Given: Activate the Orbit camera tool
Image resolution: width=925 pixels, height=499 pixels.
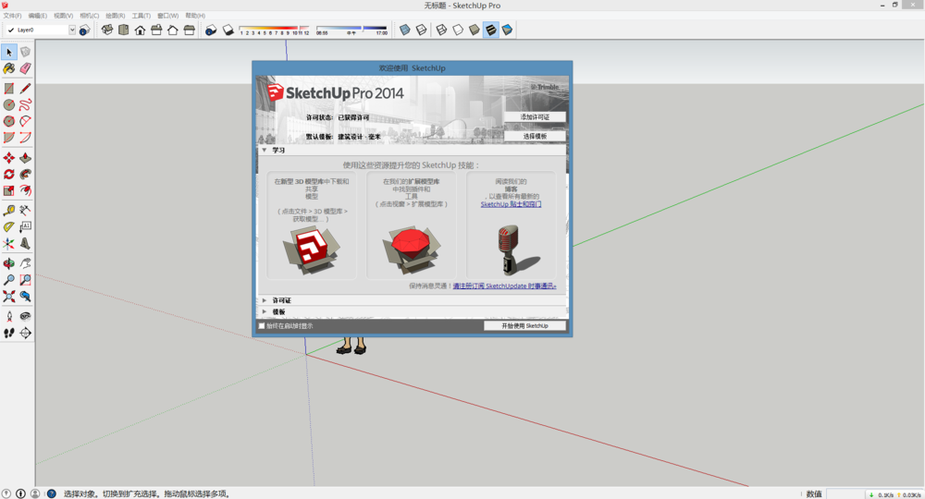Looking at the screenshot, I should click(9, 262).
